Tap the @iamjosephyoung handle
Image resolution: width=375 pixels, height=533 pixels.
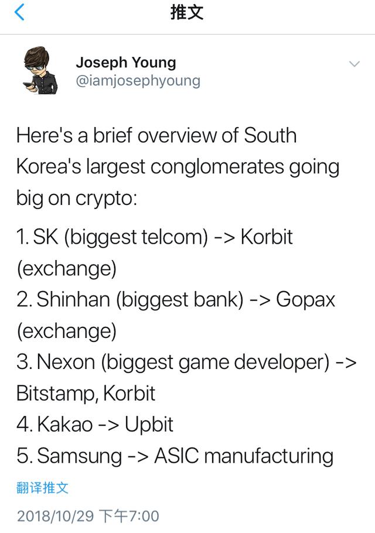138,81
